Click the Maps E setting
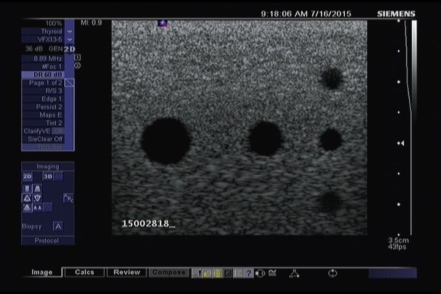 (x=48, y=115)
